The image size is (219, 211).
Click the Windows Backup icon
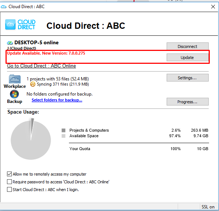14,94
